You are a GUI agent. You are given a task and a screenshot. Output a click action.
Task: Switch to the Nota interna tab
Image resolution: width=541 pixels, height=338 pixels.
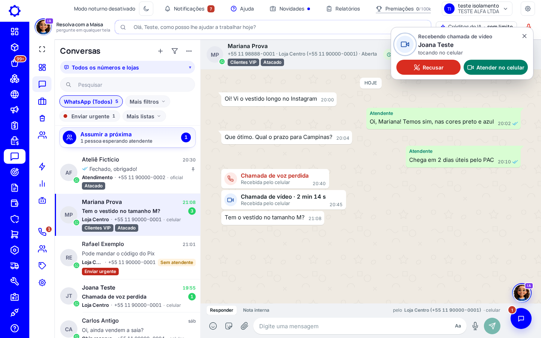click(256, 310)
